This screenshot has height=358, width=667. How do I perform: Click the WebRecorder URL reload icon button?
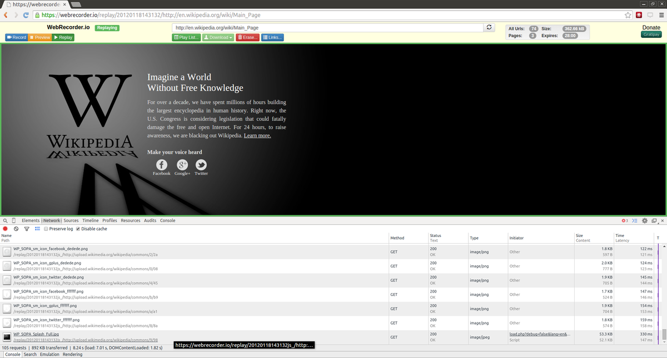489,27
